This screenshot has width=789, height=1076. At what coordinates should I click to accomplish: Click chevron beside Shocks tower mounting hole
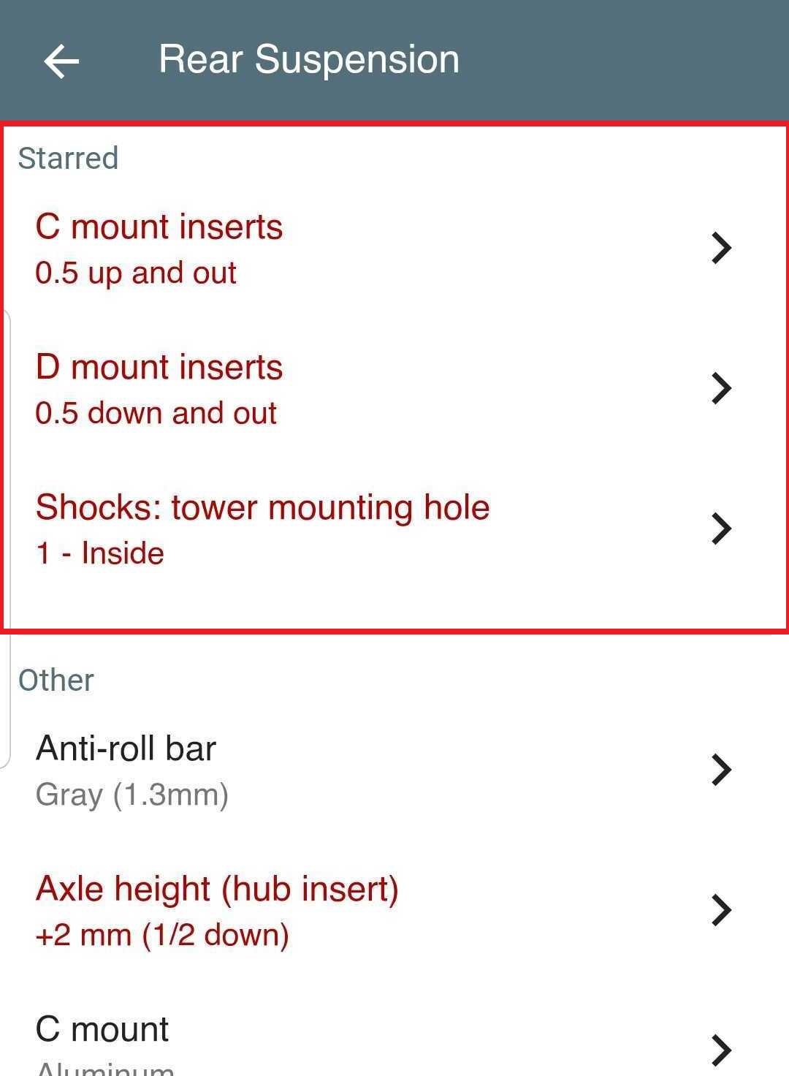click(x=721, y=528)
